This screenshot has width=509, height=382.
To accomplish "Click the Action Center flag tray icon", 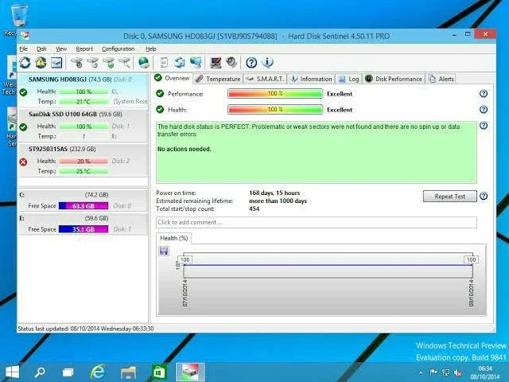I will [433, 372].
